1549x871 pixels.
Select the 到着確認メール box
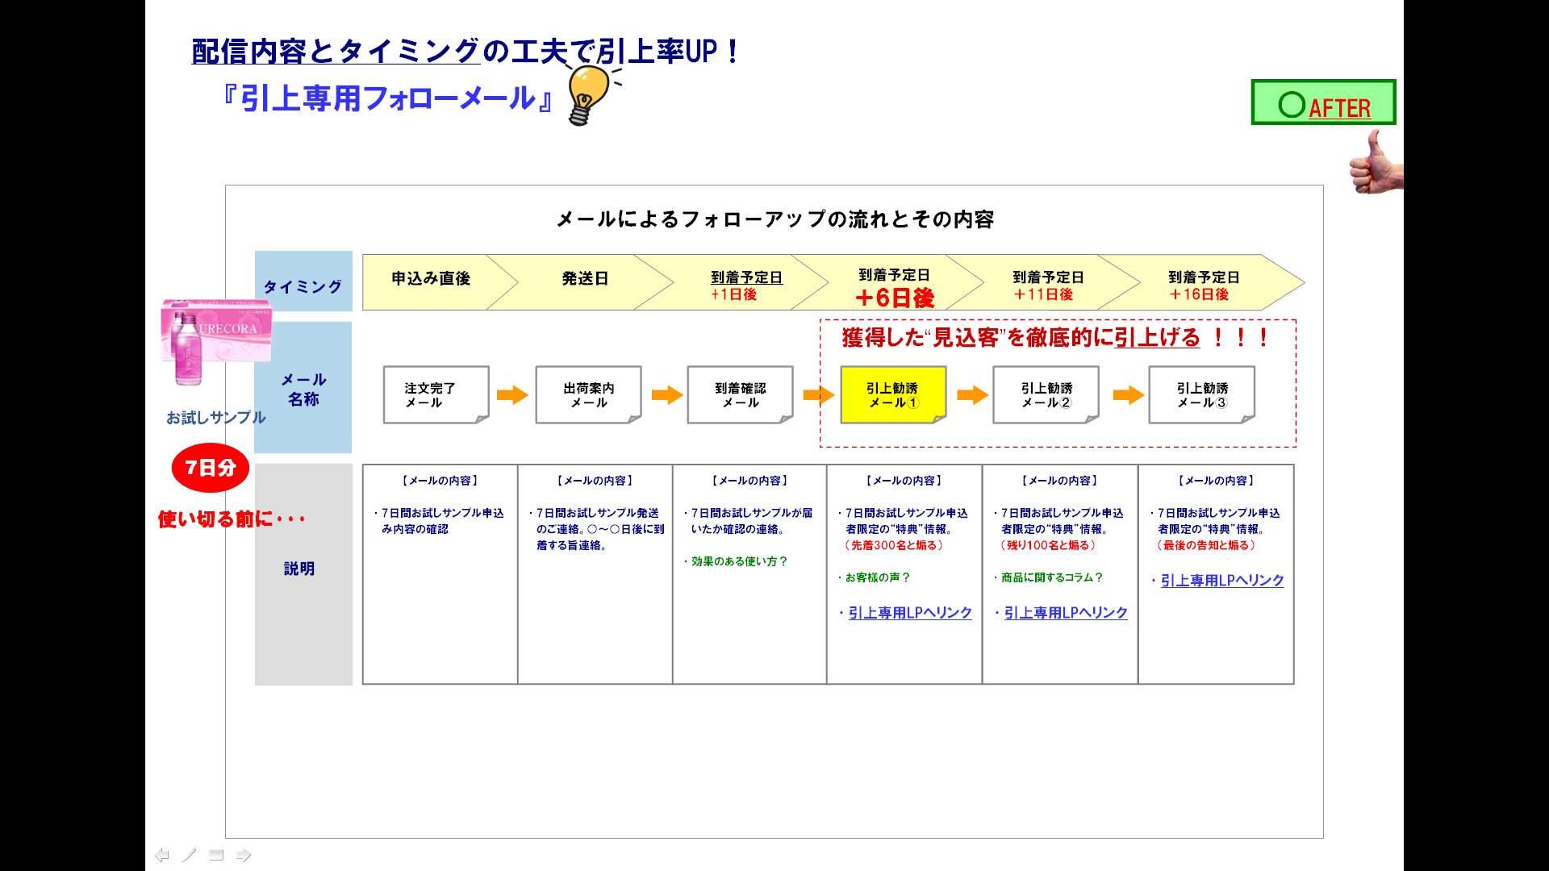739,394
